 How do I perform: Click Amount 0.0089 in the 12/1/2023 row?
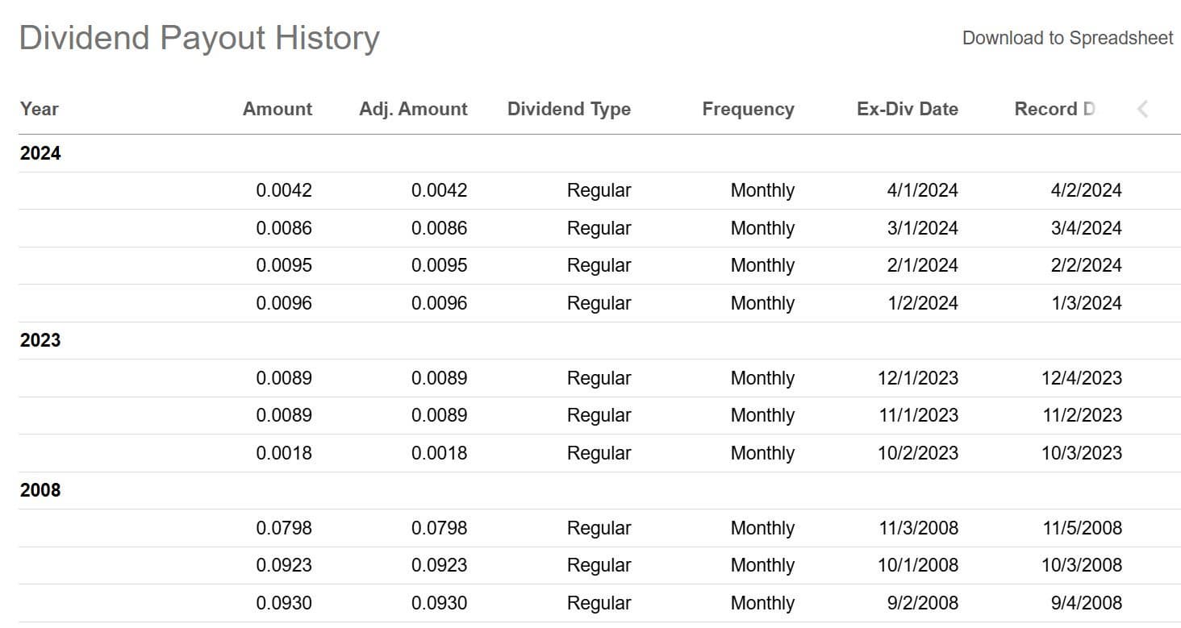point(284,378)
